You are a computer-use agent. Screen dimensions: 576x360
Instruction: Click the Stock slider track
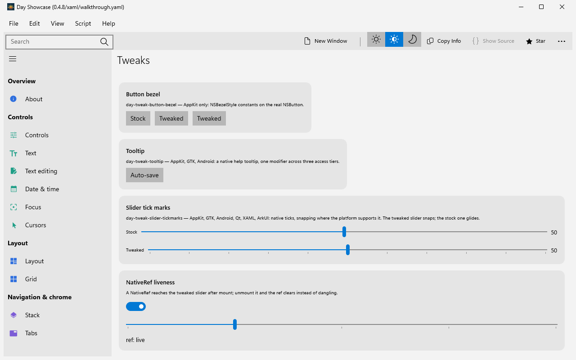344,232
